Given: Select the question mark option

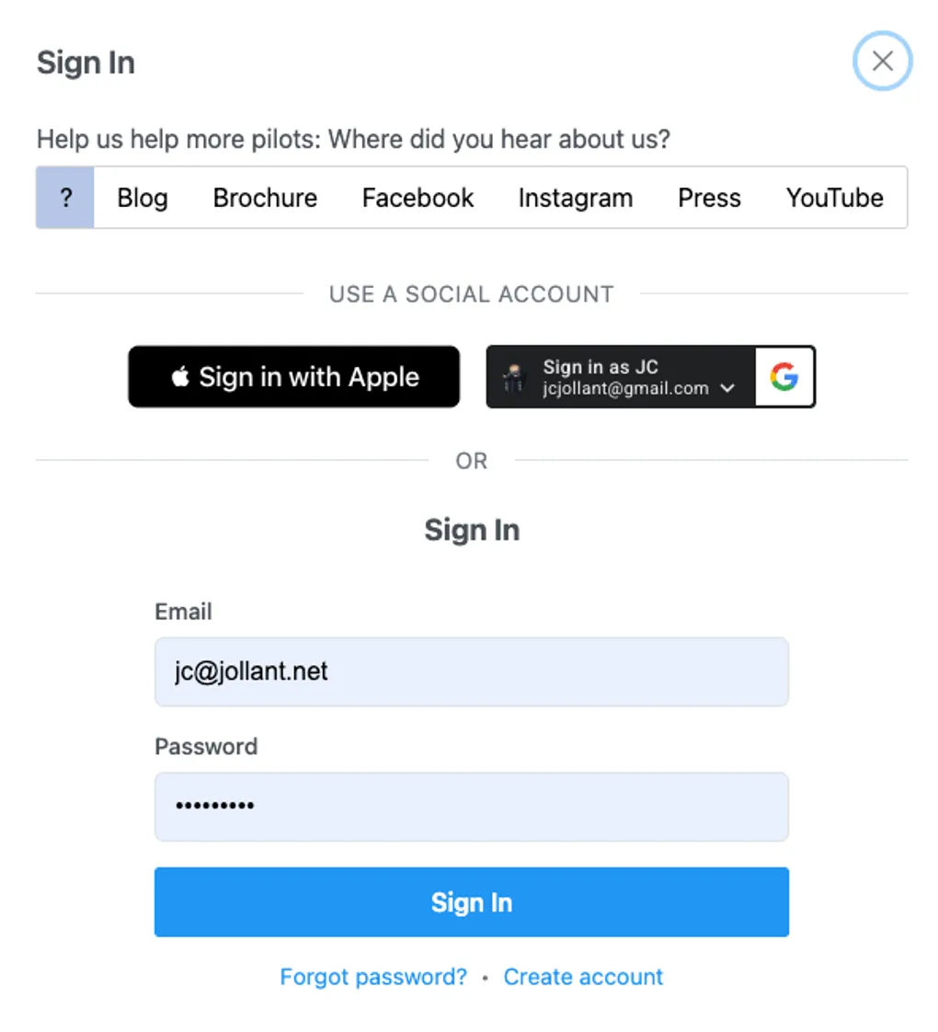Looking at the screenshot, I should pyautogui.click(x=65, y=198).
